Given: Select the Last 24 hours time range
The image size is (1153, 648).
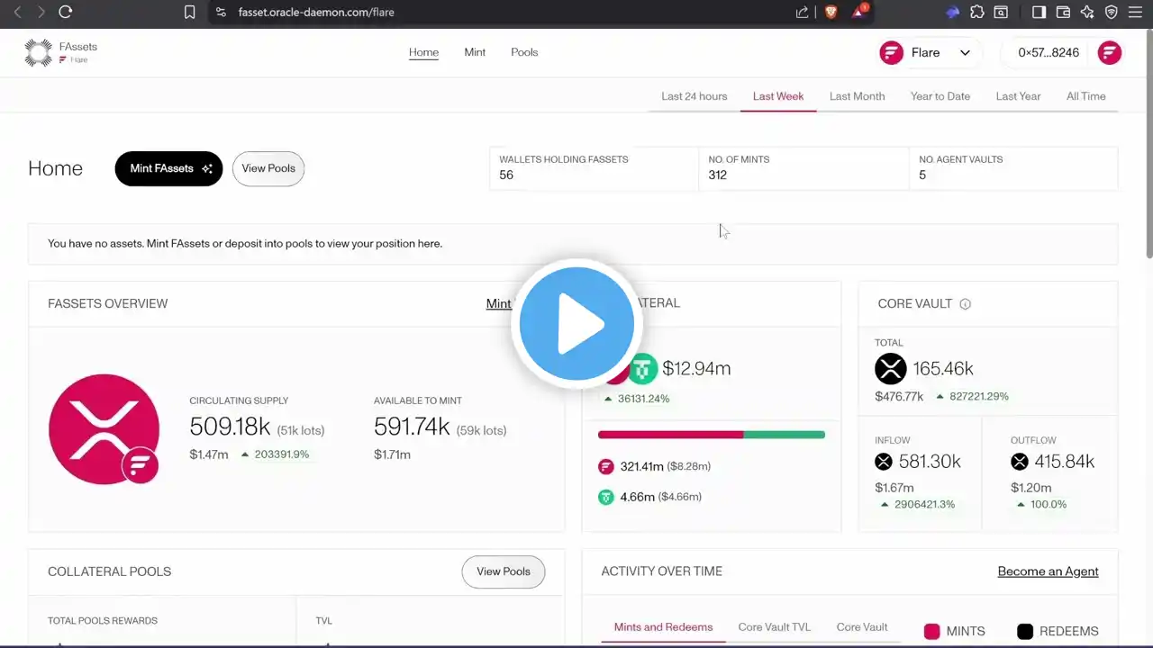Looking at the screenshot, I should (x=695, y=96).
